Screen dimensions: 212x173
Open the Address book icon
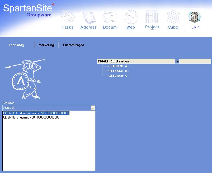pos(89,17)
